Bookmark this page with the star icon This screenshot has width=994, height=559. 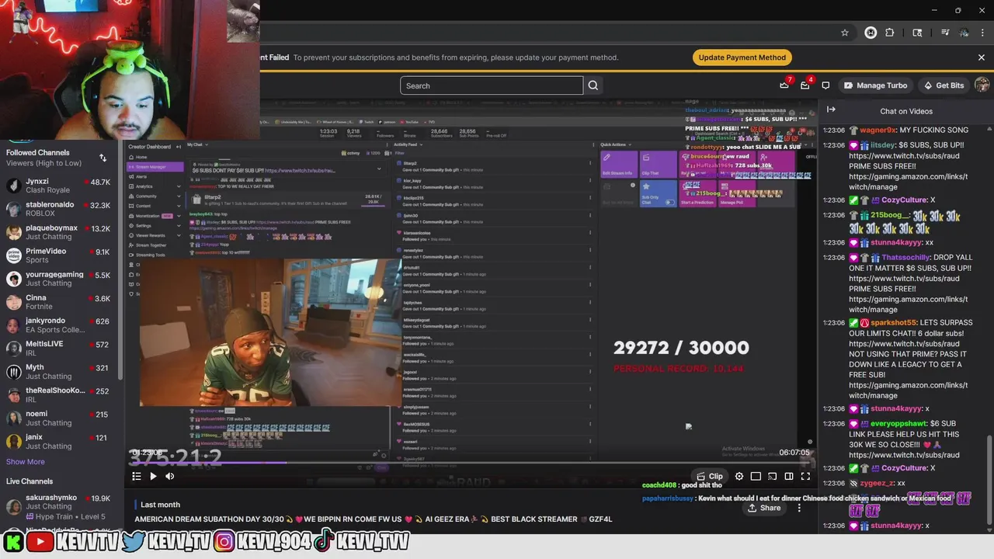tap(845, 33)
